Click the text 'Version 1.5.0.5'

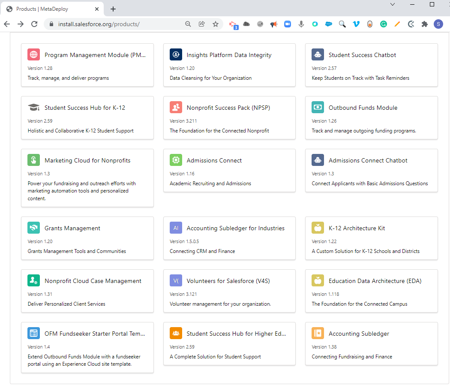184,241
